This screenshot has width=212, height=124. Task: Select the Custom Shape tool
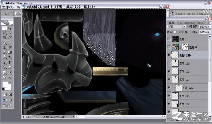(9, 67)
